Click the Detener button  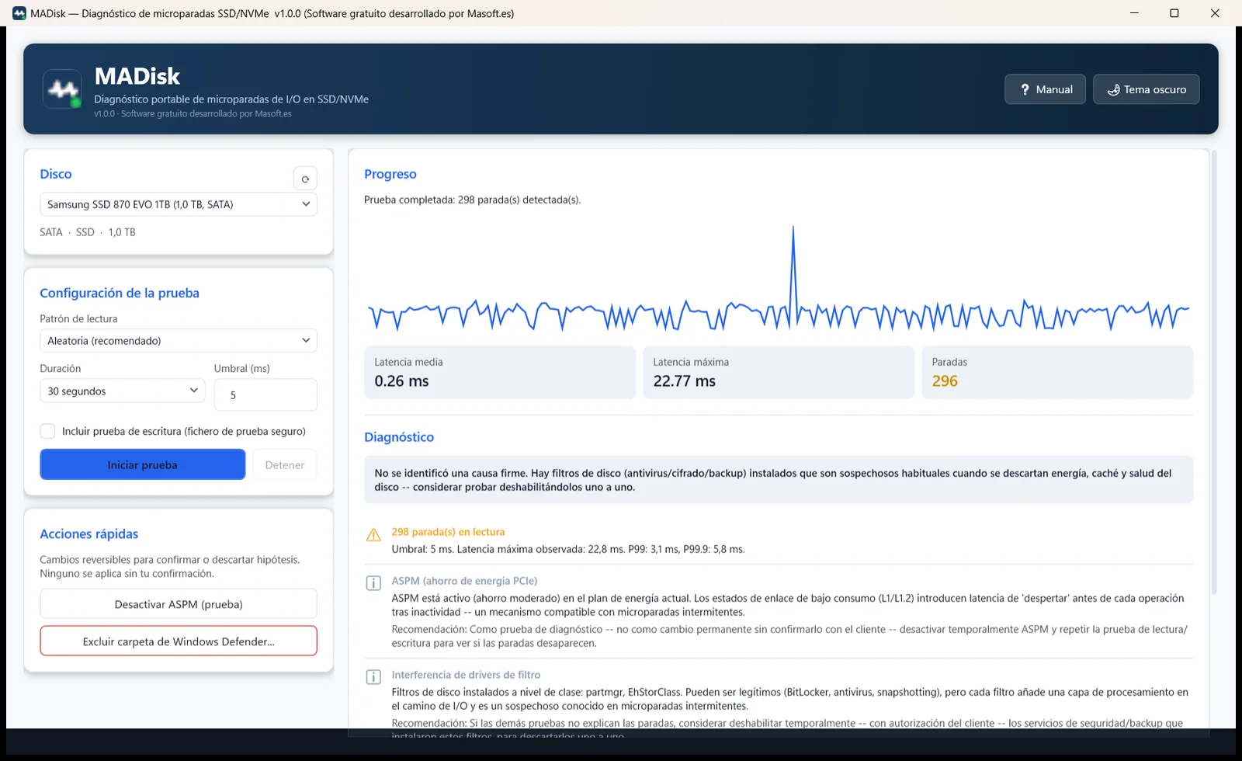pyautogui.click(x=285, y=464)
